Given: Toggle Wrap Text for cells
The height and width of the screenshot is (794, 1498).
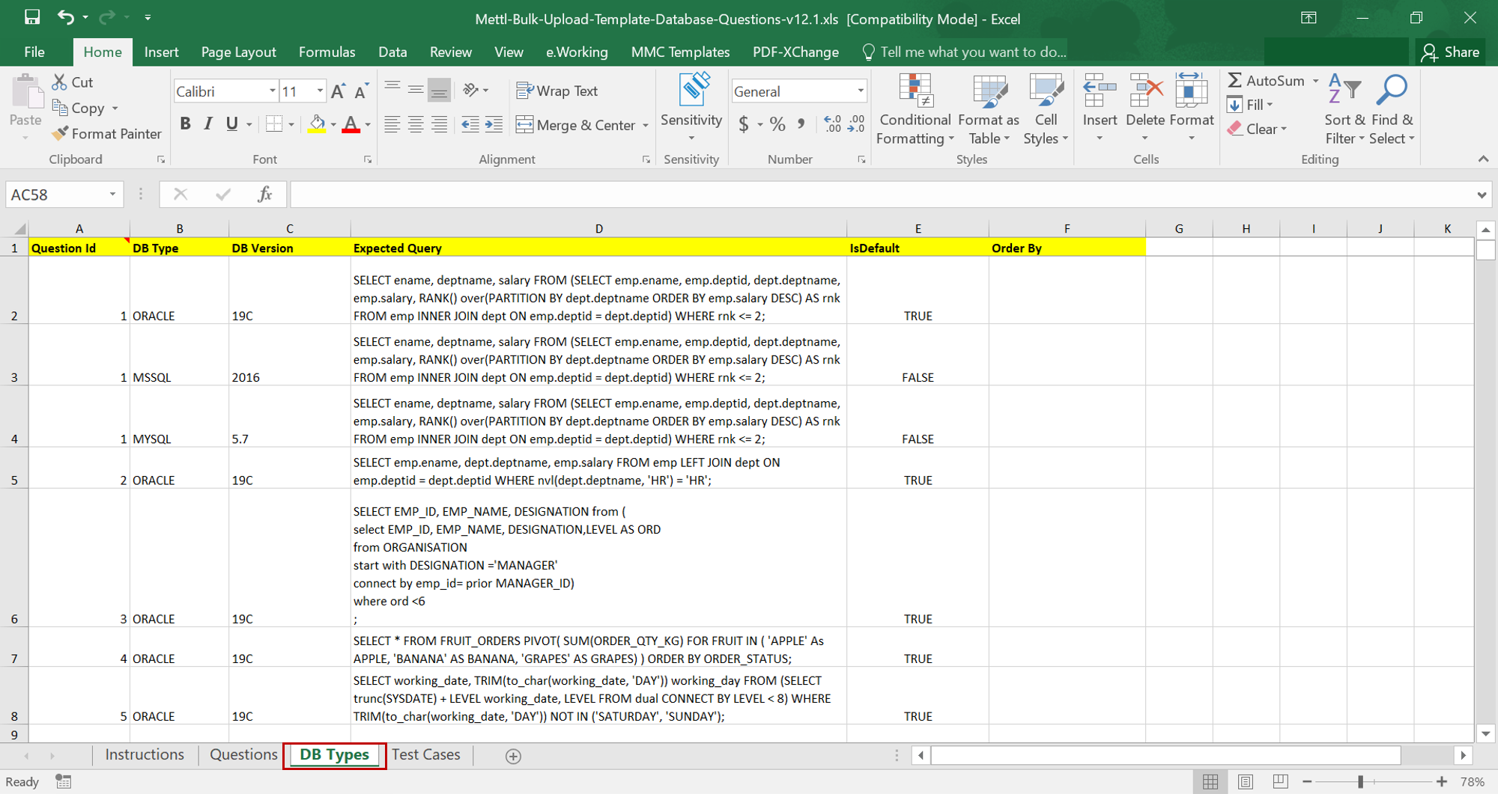Looking at the screenshot, I should [557, 91].
